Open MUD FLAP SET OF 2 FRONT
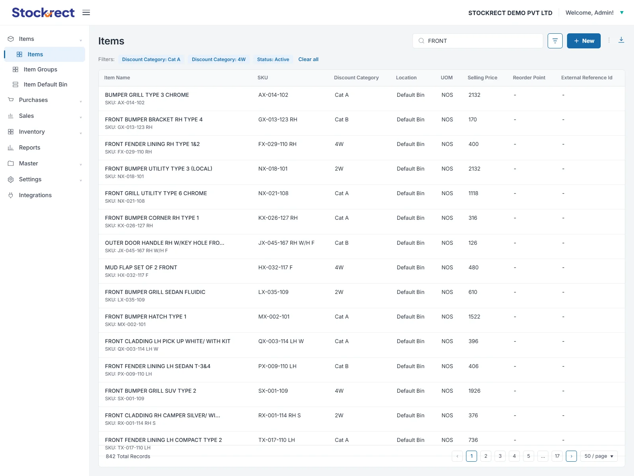This screenshot has height=476, width=634. [x=141, y=267]
